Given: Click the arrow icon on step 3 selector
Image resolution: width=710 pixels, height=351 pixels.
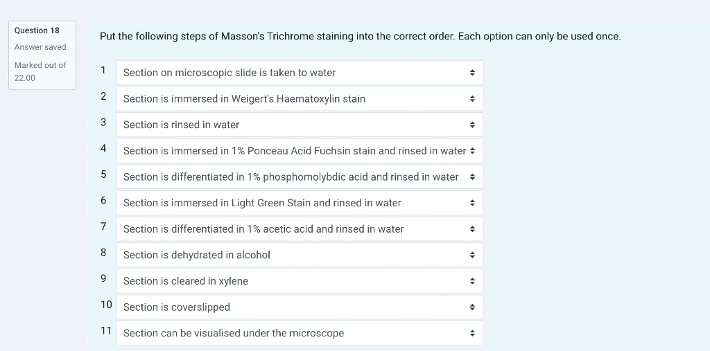Looking at the screenshot, I should (472, 125).
